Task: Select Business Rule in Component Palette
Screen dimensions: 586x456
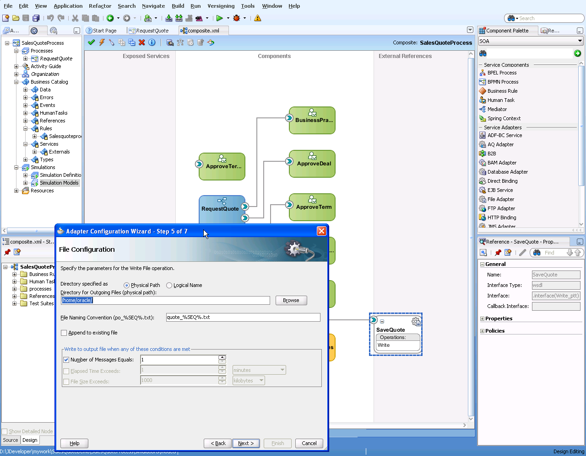Action: [502, 91]
